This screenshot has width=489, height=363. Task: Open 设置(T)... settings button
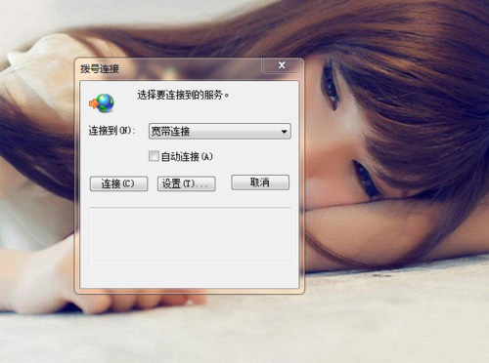pos(186,183)
